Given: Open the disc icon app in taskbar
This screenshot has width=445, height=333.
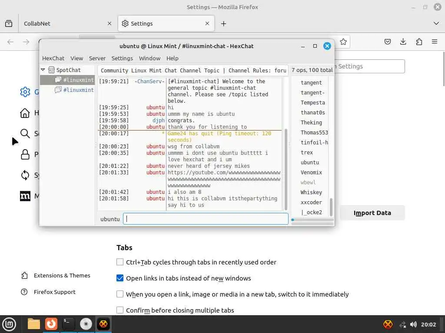Looking at the screenshot, I should coord(86,324).
